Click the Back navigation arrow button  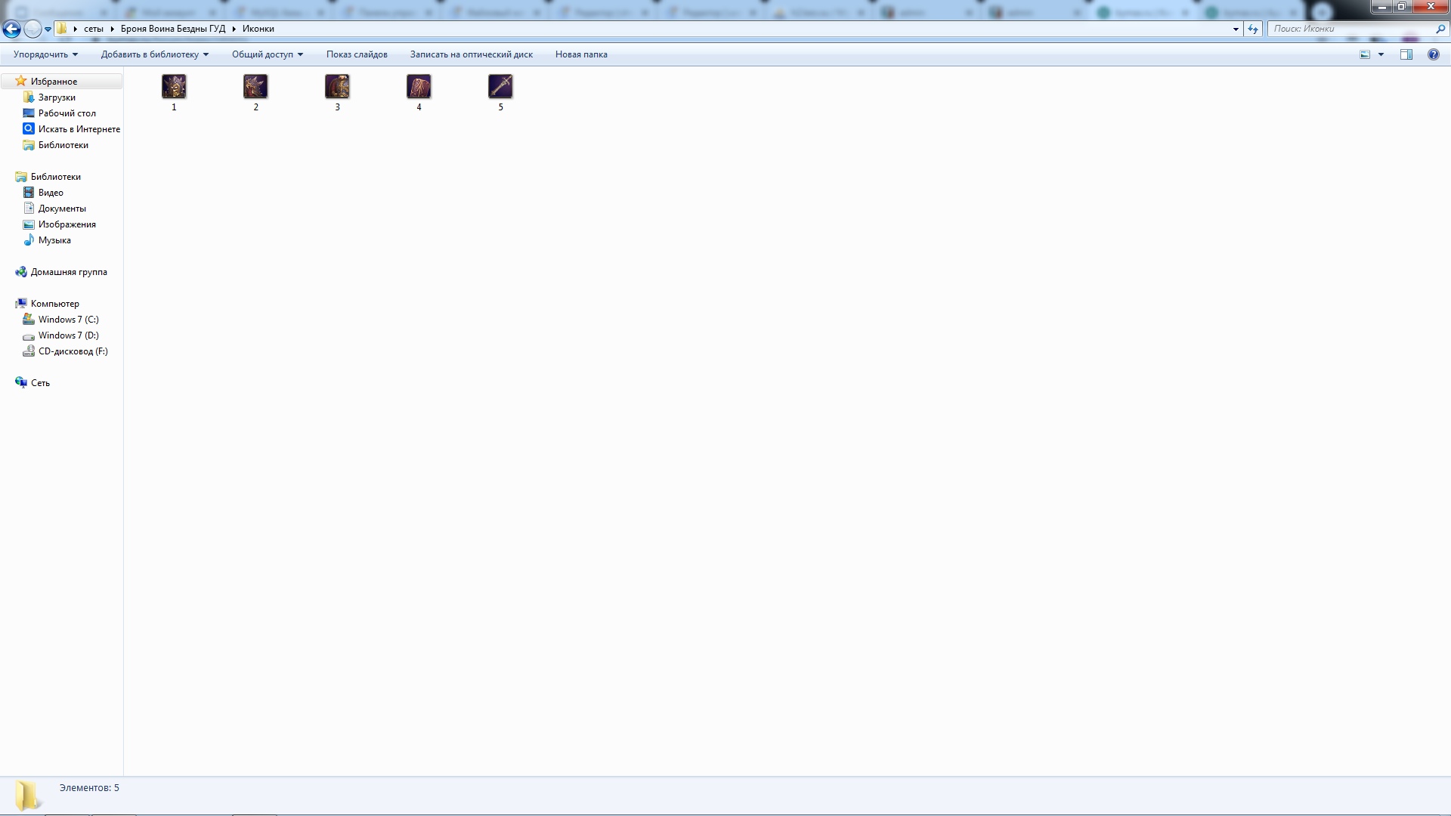click(11, 29)
